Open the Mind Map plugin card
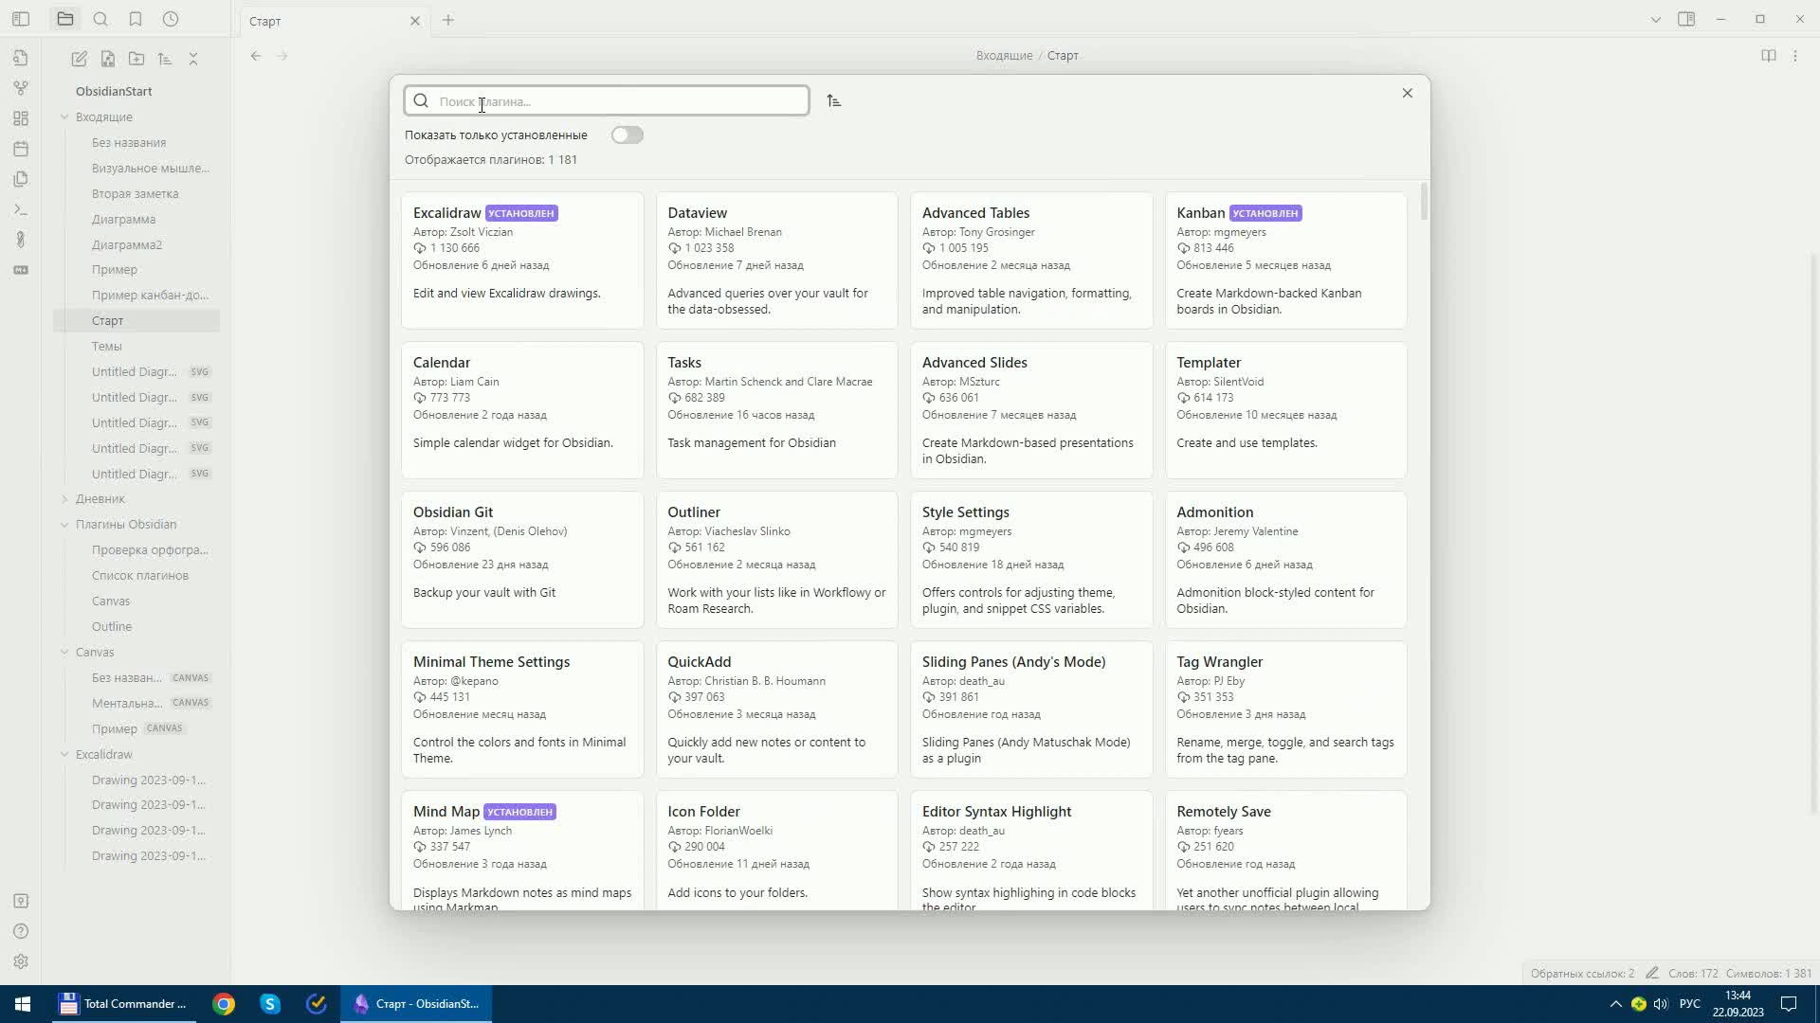 tap(522, 851)
